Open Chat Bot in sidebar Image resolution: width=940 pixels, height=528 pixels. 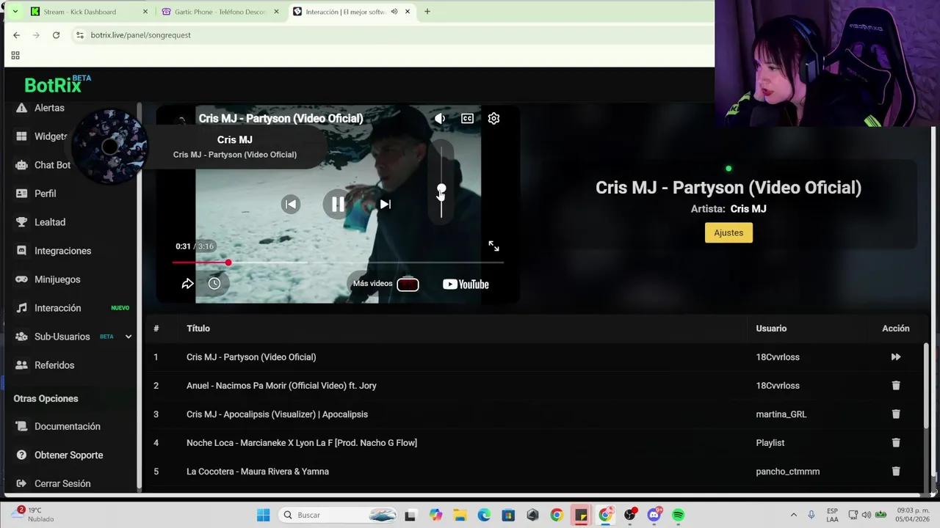(x=52, y=165)
